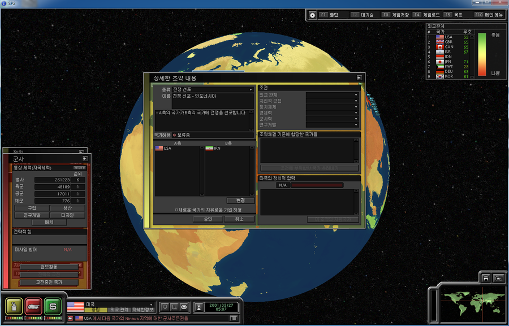509x326 pixels.
Task: Open the politics sphere icon
Action: (14, 306)
